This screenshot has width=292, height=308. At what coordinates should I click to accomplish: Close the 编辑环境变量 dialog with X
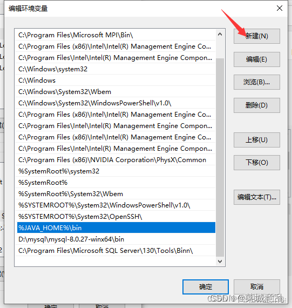click(280, 8)
